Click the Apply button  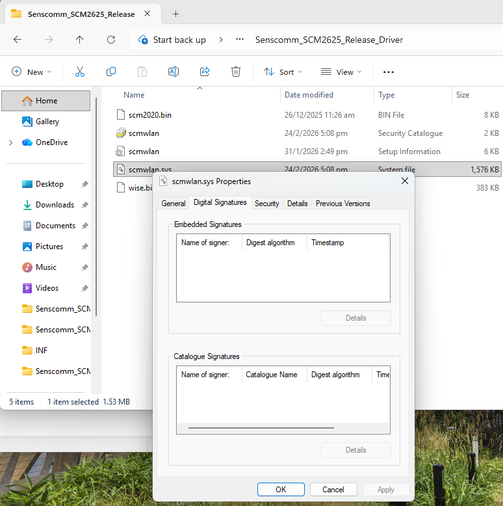click(x=386, y=489)
